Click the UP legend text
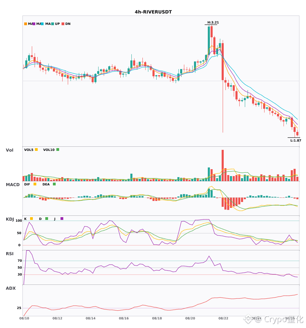The width and height of the screenshot is (306, 328). pos(57,24)
